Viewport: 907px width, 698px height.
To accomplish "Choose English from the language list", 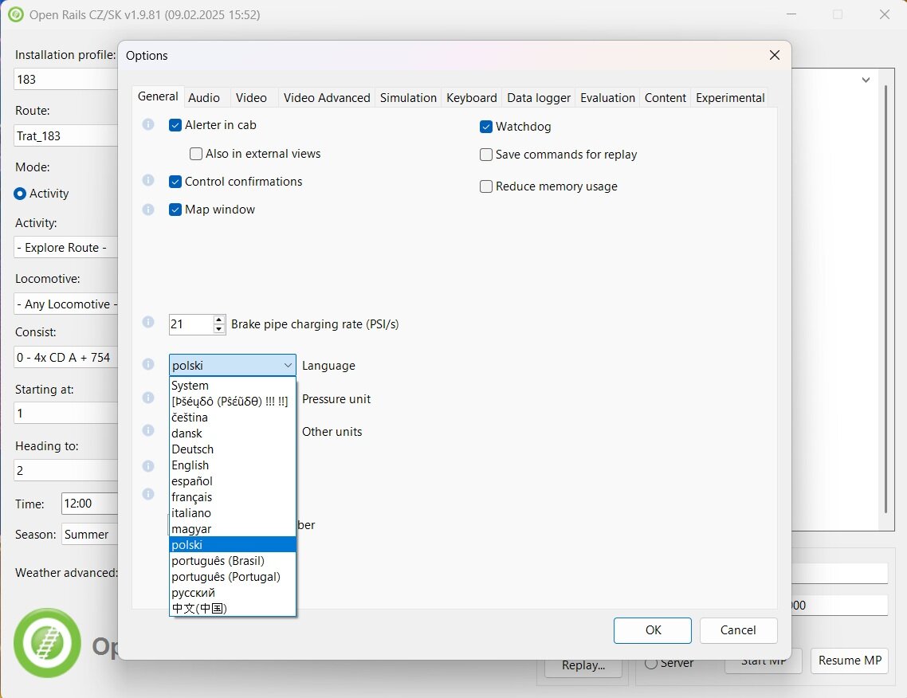I will pos(190,465).
